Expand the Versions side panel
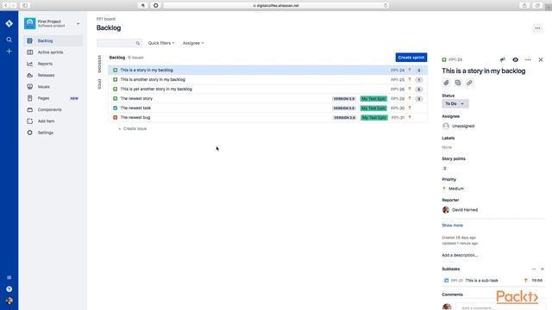This screenshot has height=310, width=552. 100,64
